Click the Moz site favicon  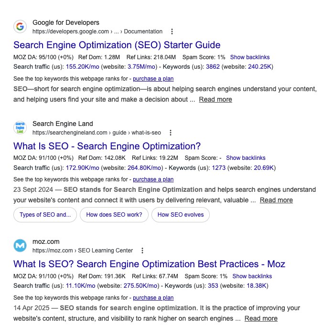(20, 246)
